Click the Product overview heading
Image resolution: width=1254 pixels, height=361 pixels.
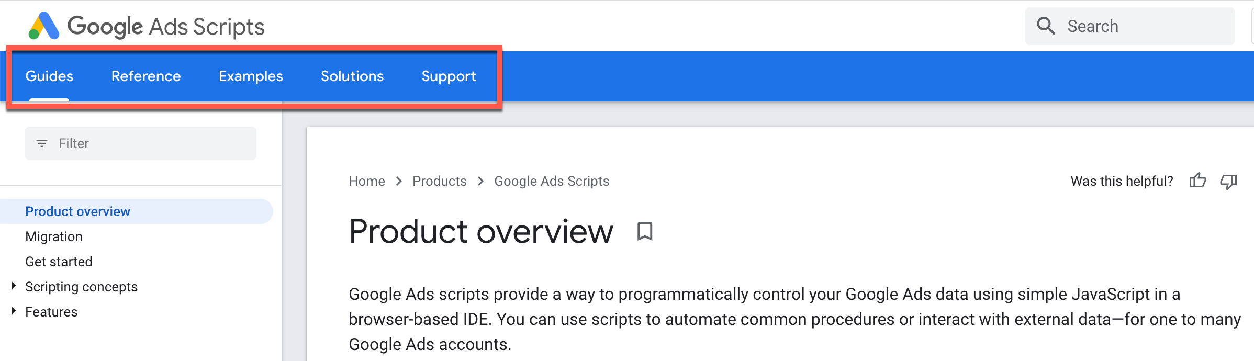481,231
